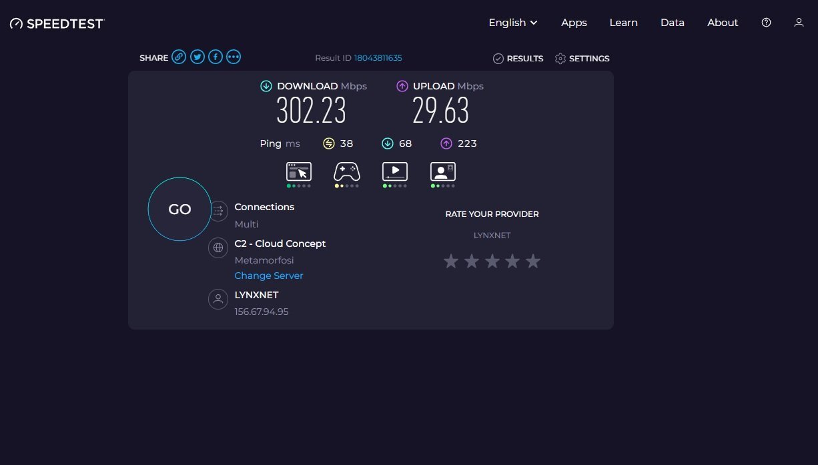Click the provider user icon
Screen dimensions: 818x465
[218, 299]
